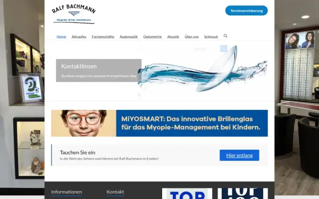Open the Fachgeschäfte menu item
Image resolution: width=319 pixels, height=199 pixels.
point(103,37)
